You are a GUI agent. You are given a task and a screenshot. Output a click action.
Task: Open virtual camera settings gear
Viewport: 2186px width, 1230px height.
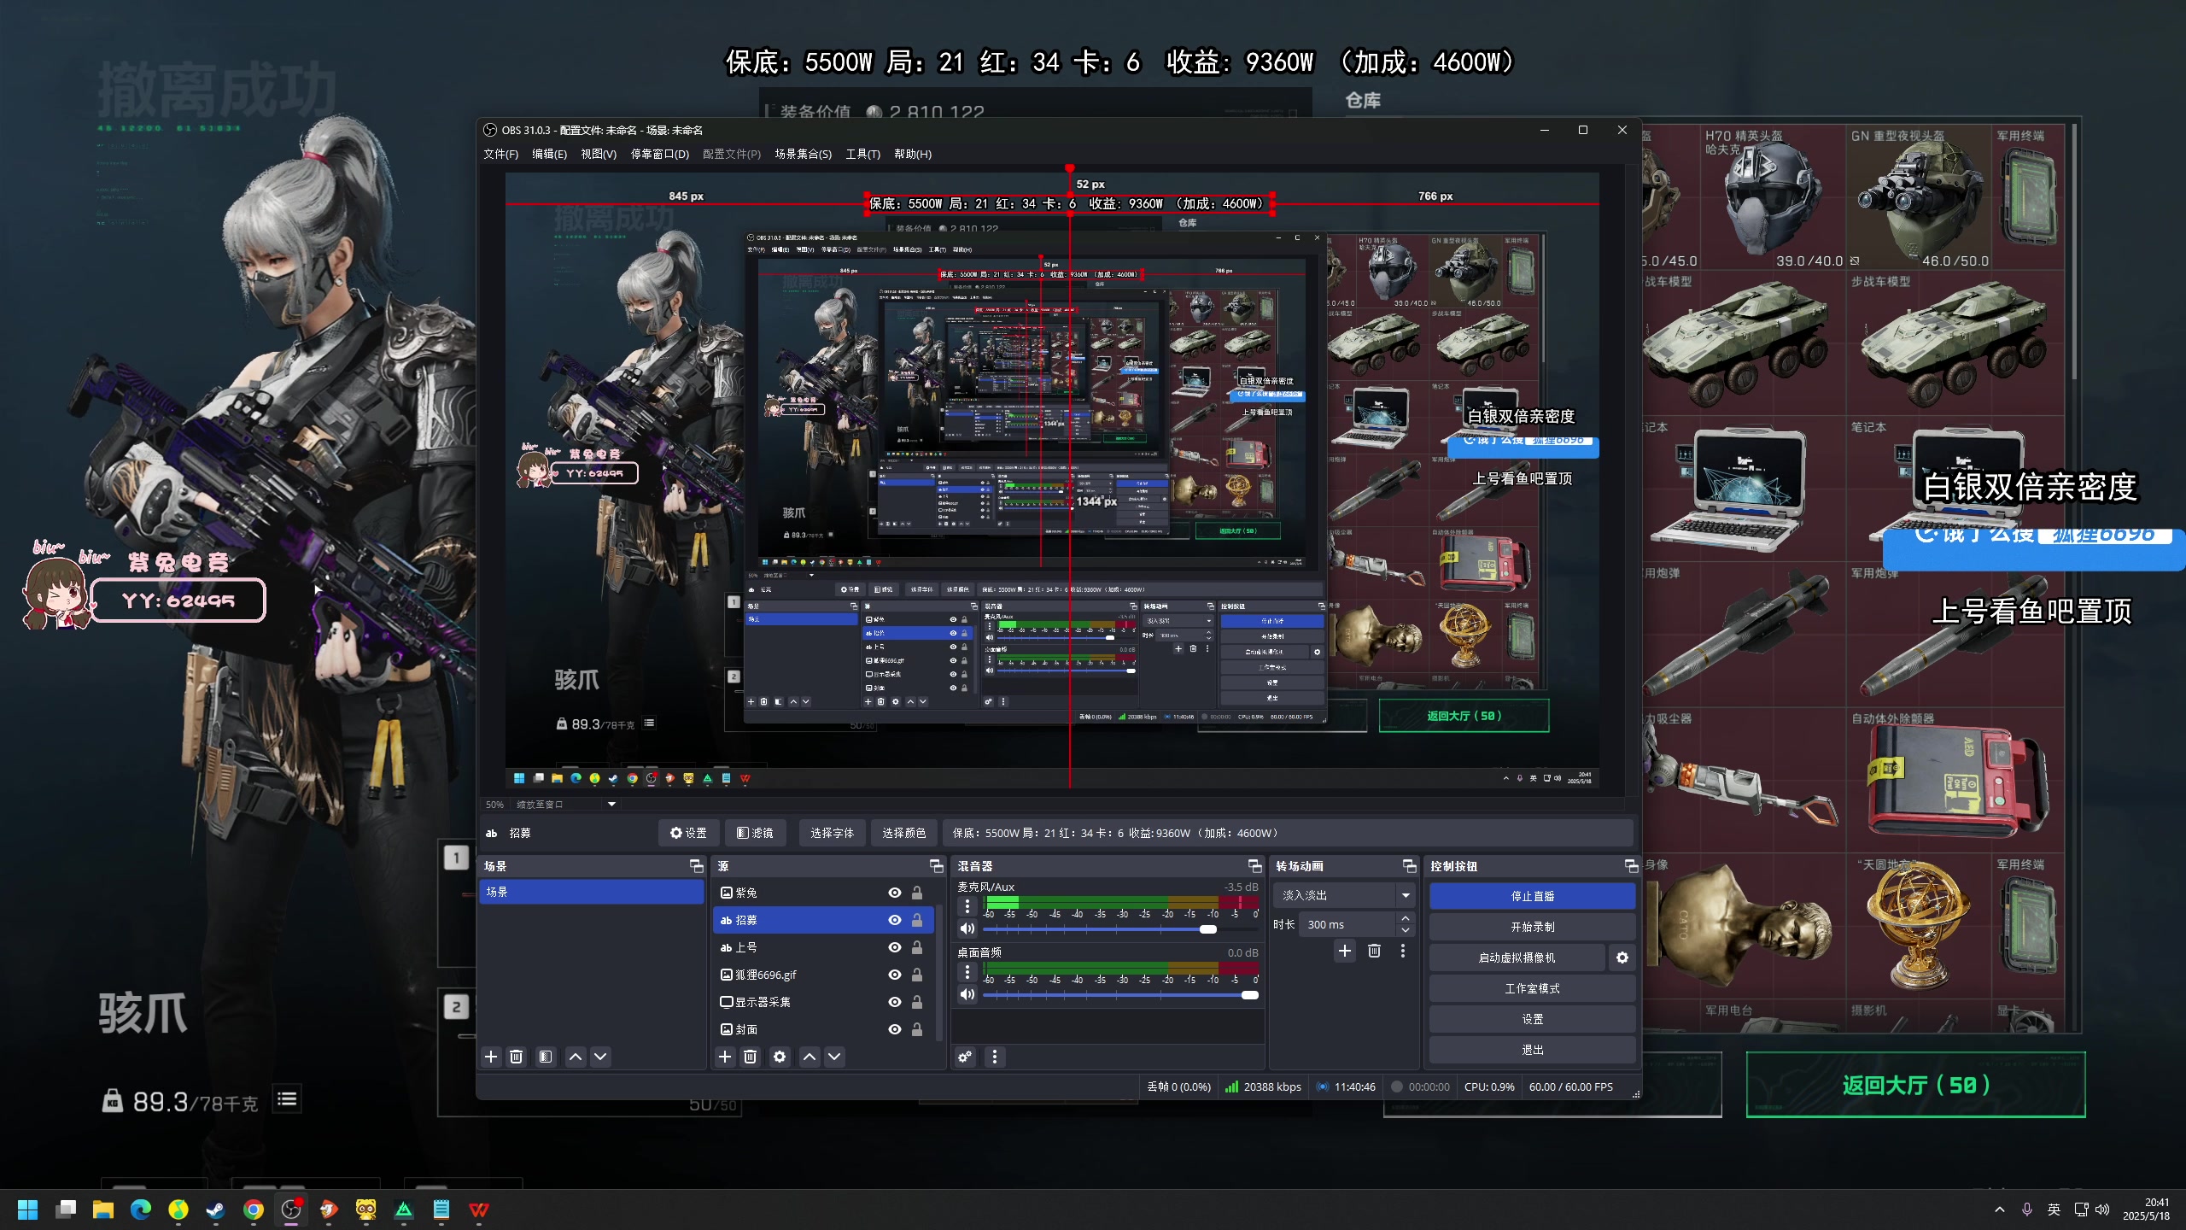1622,958
